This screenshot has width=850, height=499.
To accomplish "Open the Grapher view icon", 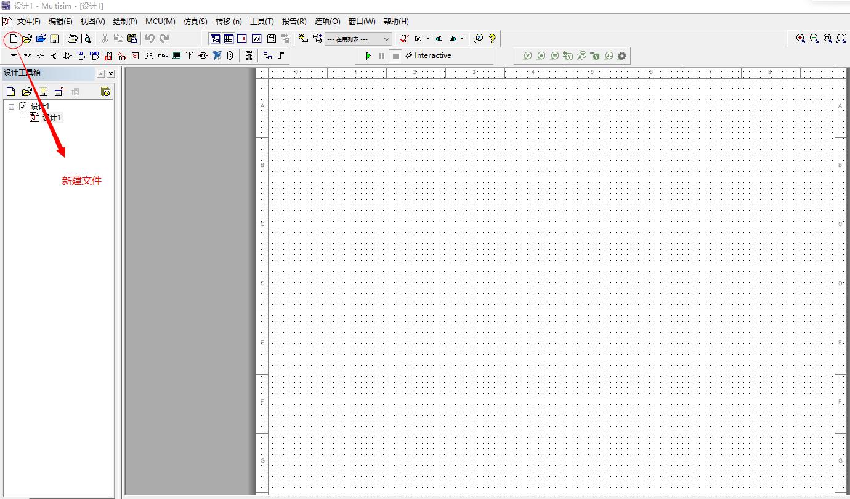I will (257, 39).
